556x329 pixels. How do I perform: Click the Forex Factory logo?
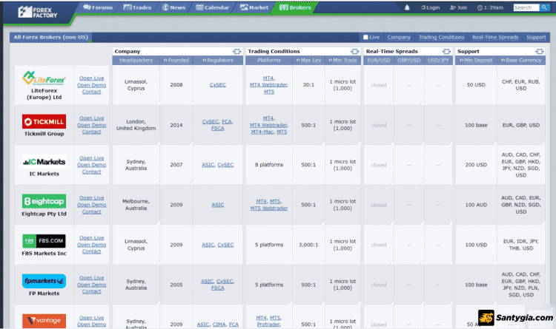click(38, 12)
